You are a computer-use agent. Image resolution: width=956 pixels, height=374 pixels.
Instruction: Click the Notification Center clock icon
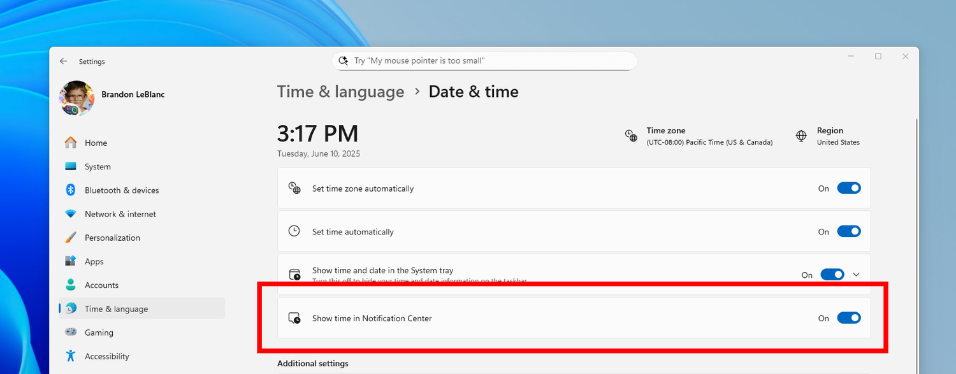(x=294, y=318)
